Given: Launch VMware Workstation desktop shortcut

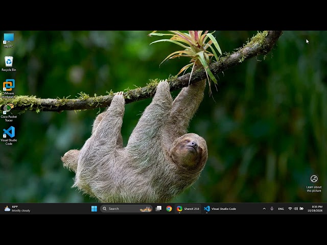Looking at the screenshot, I should coord(9,88).
